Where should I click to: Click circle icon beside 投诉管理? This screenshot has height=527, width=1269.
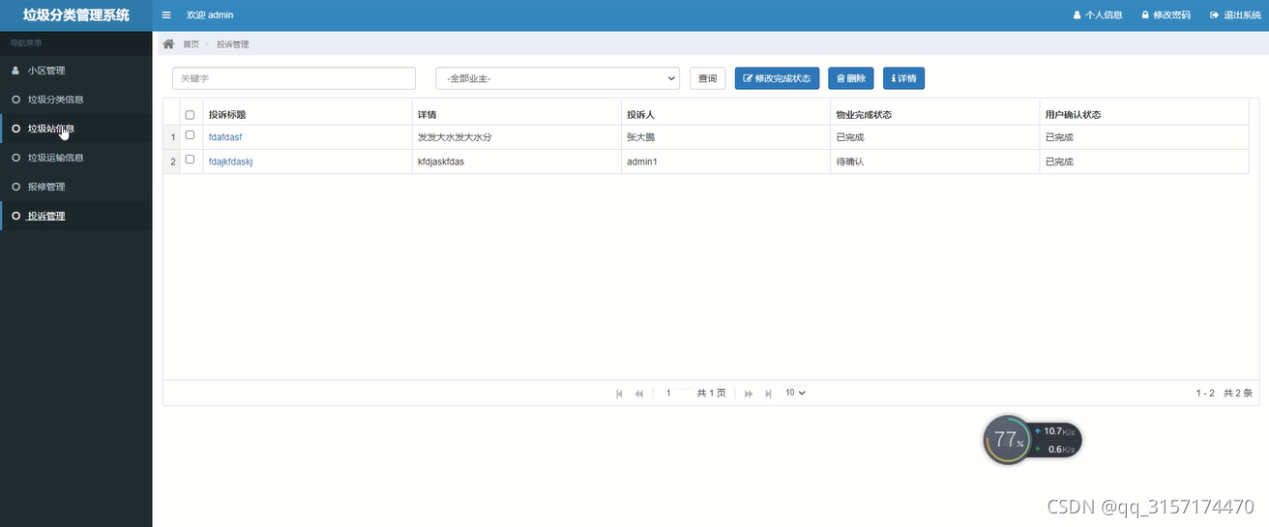[15, 216]
